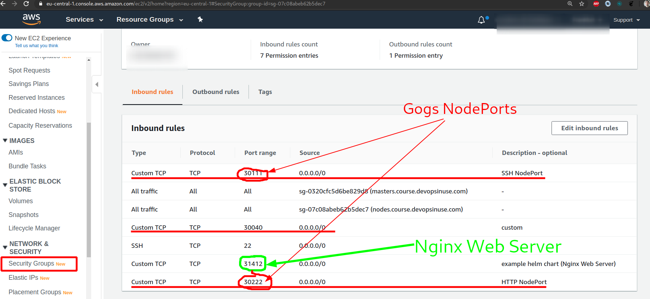Click the pin shortcuts icon
Screen dimensions: 650x299
click(x=200, y=20)
